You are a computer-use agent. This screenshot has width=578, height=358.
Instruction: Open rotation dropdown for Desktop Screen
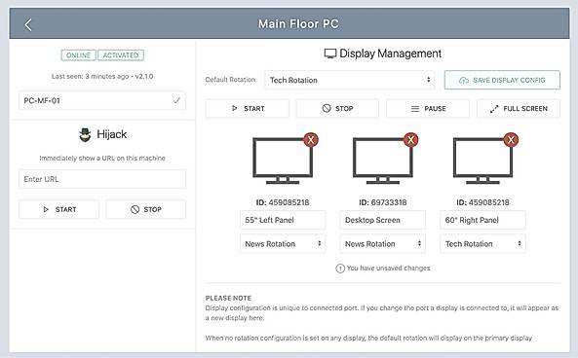click(x=383, y=243)
